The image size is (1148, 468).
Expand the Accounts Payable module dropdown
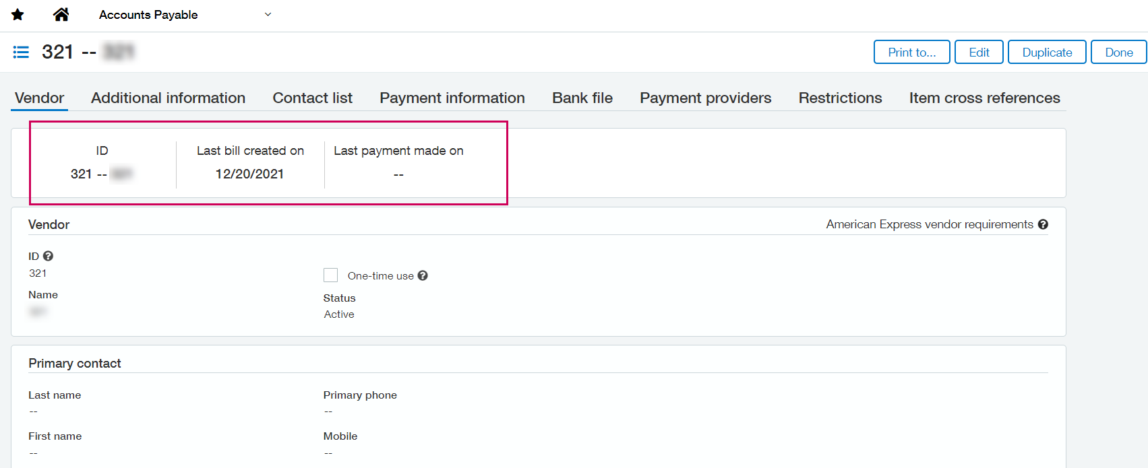268,14
